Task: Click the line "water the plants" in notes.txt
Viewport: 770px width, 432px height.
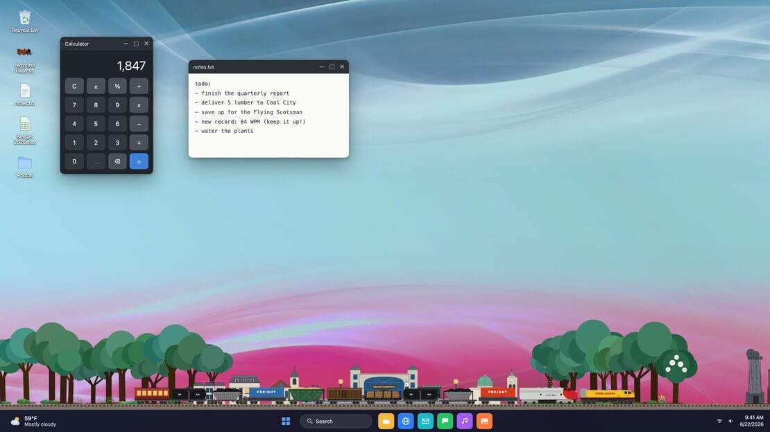Action: [228, 131]
